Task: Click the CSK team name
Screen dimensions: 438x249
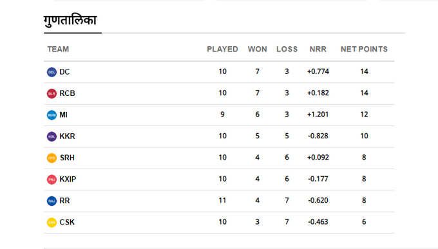Action: tap(67, 222)
